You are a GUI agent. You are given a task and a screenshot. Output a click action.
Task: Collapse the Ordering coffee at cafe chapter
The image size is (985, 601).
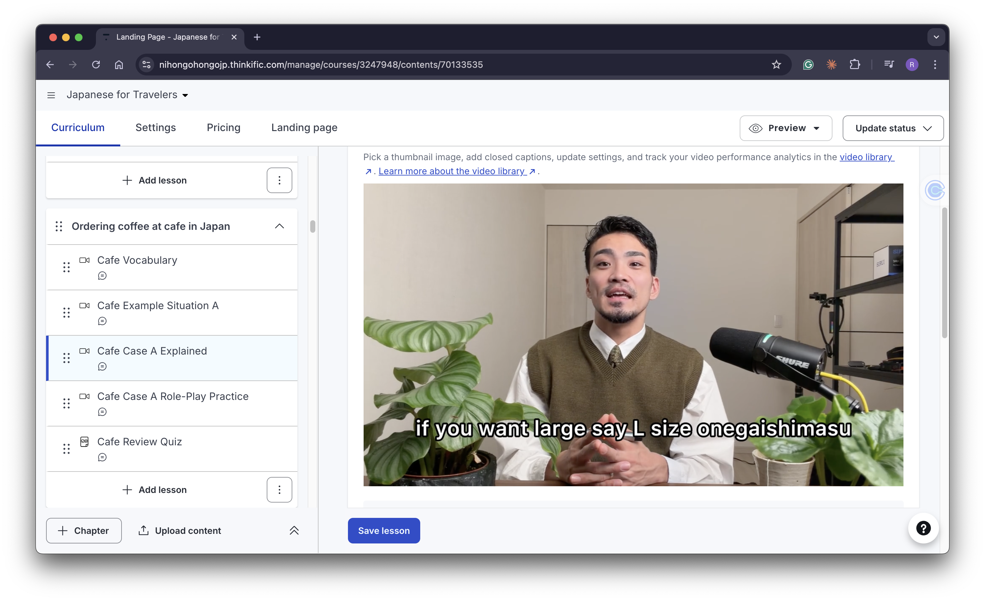[x=279, y=226]
